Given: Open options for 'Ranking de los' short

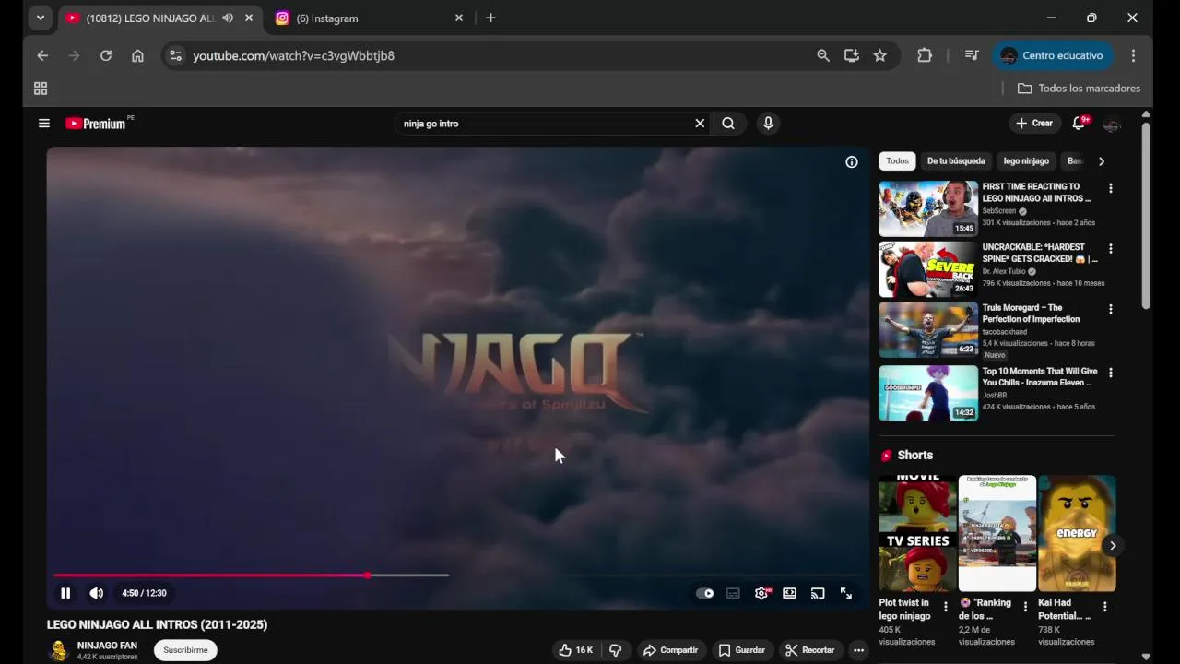Looking at the screenshot, I should (1025, 607).
